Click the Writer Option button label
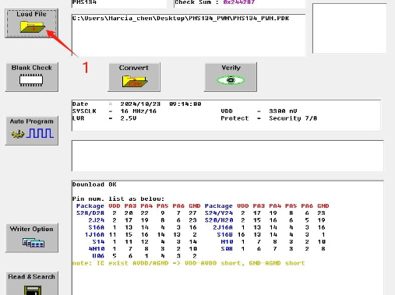395x295 pixels. [31, 229]
